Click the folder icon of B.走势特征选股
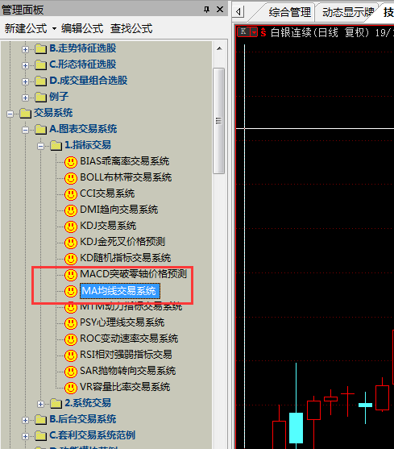Image resolution: width=394 pixels, height=449 pixels. pyautogui.click(x=40, y=48)
